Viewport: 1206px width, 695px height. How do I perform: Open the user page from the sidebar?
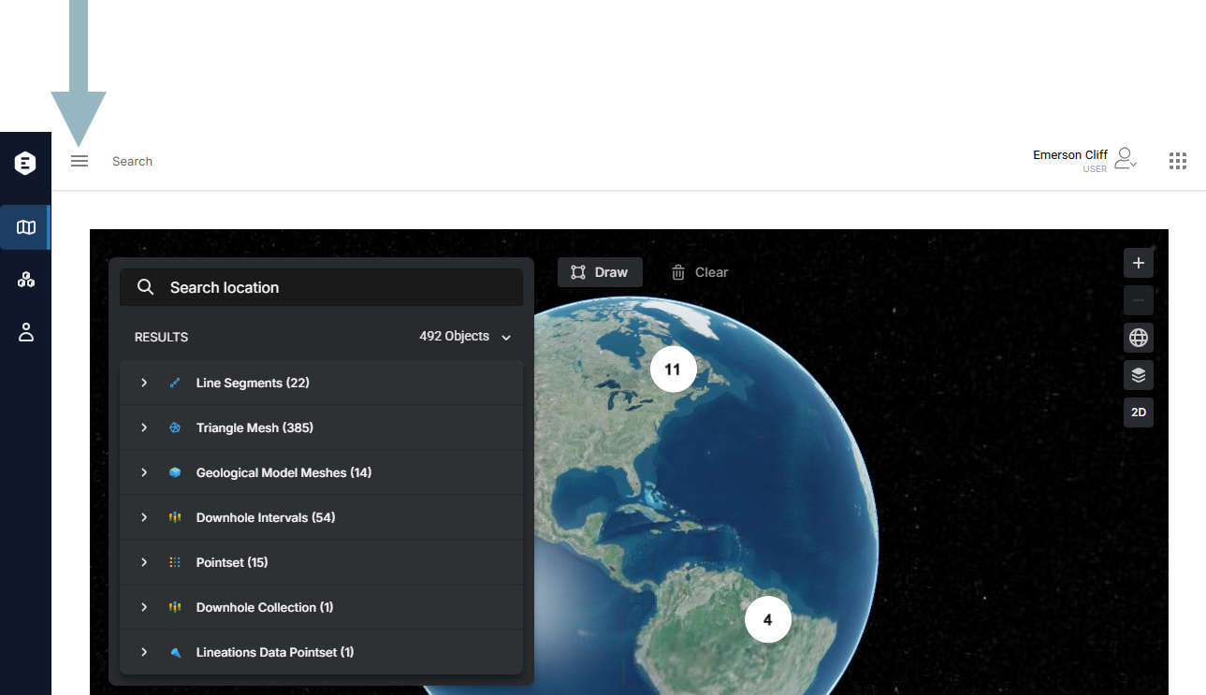coord(26,331)
